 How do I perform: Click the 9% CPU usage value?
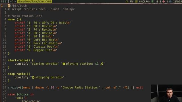point(131,1)
